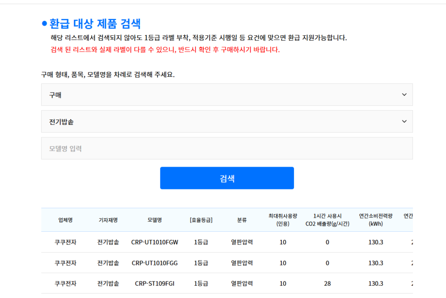Expand the 전기밥솥 product category dropdown
446x298 pixels.
pos(226,122)
